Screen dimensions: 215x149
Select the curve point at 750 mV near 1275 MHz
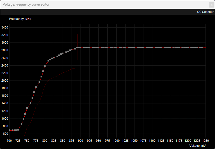(x=27, y=108)
